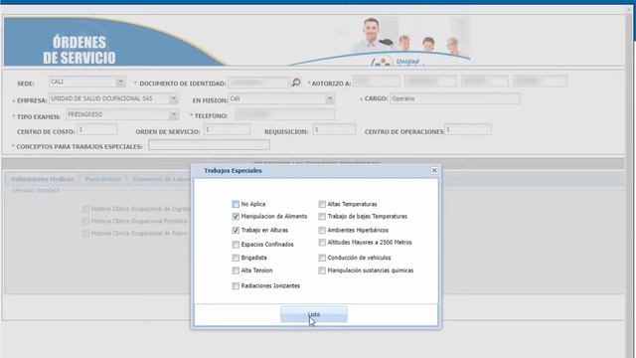This screenshot has width=636, height=358.
Task: Click the Documento de Identidad field
Action: [258, 83]
